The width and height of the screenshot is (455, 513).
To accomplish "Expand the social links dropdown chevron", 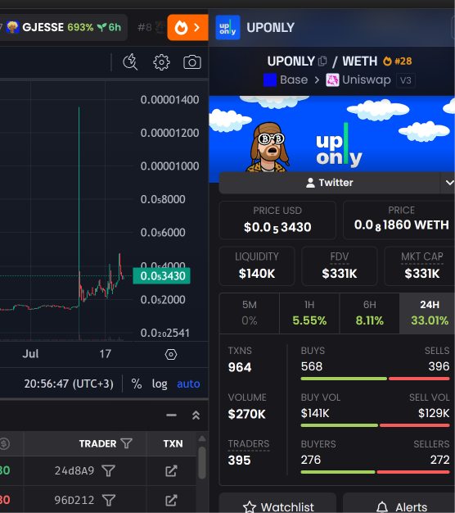I will click(449, 183).
